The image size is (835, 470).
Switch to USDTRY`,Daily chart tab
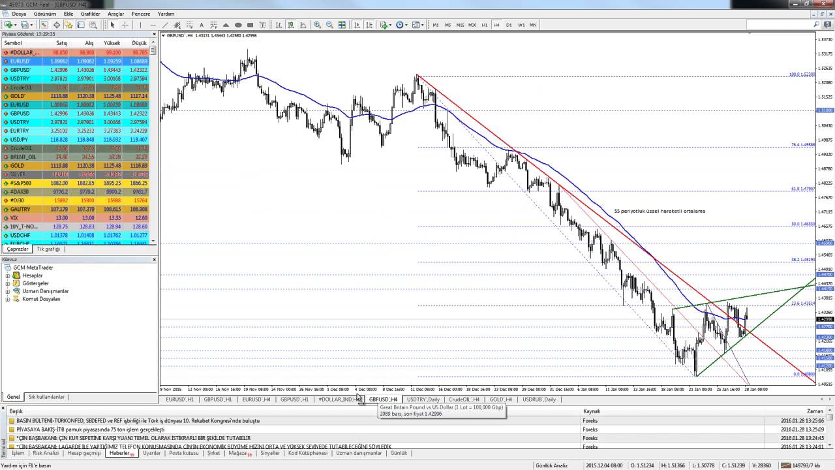tap(423, 399)
